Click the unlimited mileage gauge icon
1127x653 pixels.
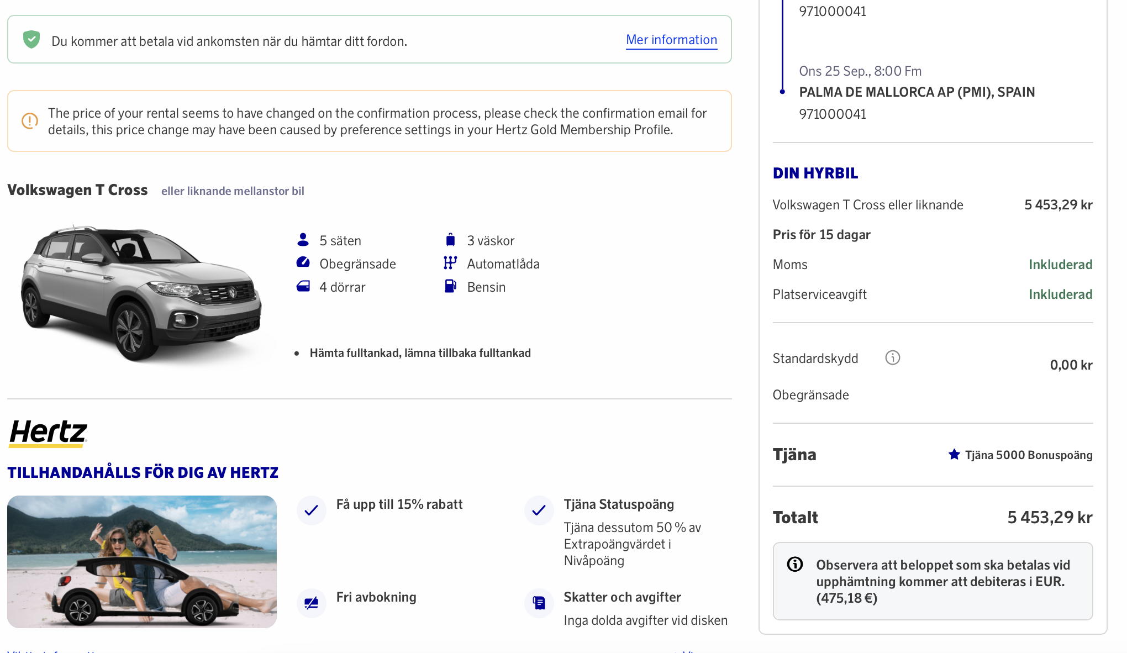303,263
